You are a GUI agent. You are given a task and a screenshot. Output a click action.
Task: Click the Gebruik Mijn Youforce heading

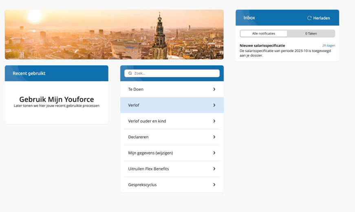click(57, 99)
